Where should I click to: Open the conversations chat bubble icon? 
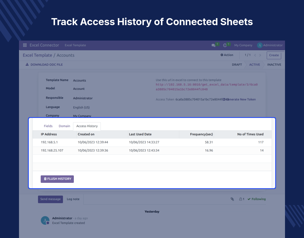coord(213,45)
